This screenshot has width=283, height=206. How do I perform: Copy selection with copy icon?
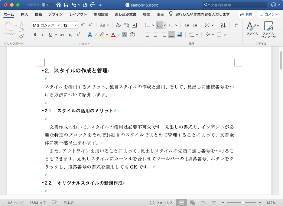click(21, 30)
